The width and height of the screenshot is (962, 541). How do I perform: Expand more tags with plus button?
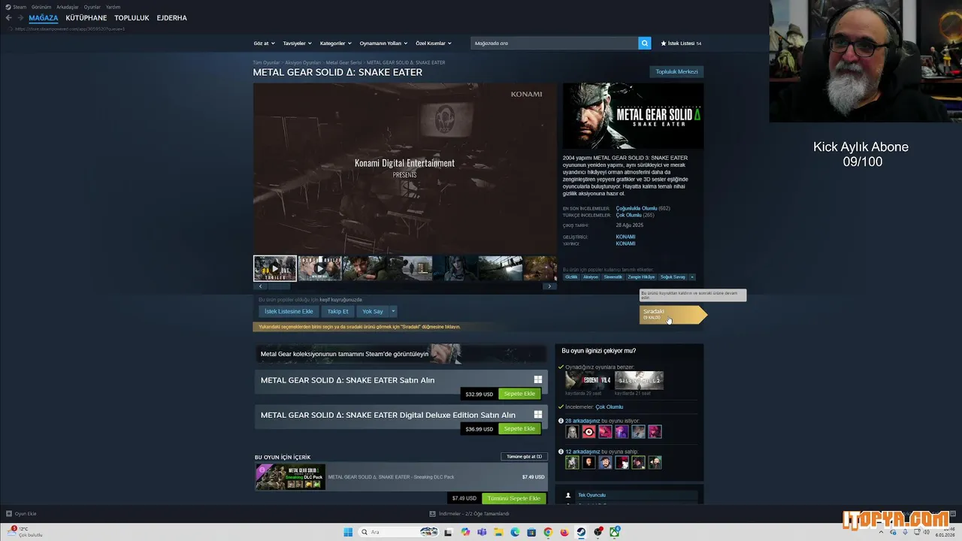692,277
